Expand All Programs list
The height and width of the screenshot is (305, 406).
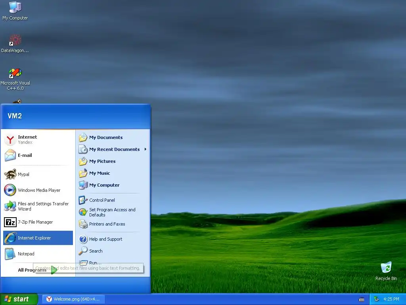click(38, 270)
